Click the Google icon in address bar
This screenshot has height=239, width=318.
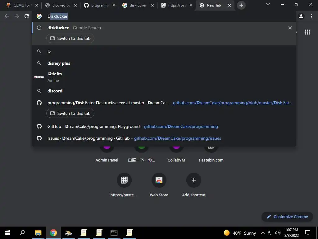(x=39, y=16)
